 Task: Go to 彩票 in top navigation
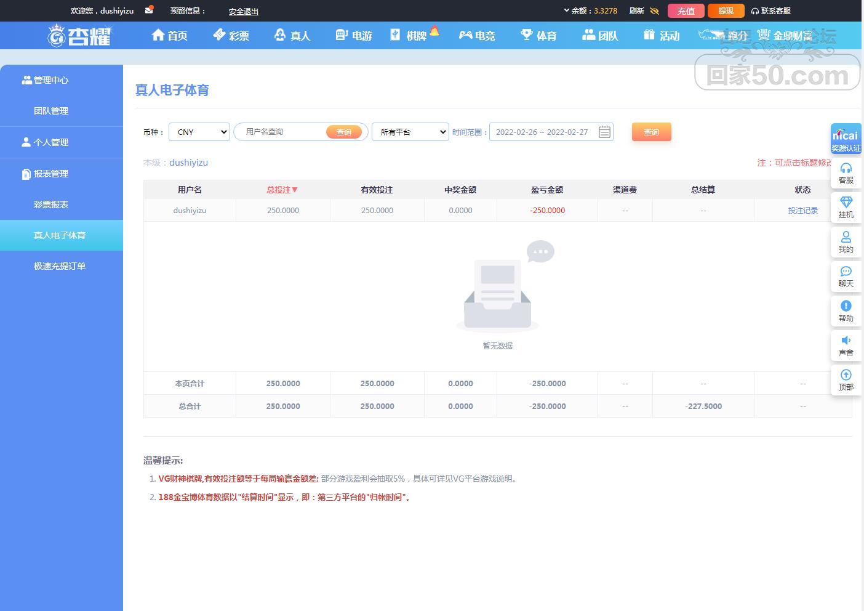[x=231, y=36]
